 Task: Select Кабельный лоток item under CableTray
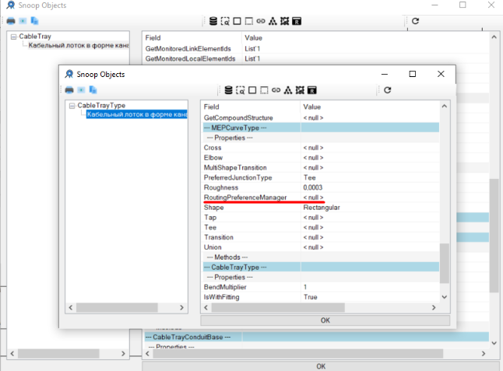coord(79,45)
